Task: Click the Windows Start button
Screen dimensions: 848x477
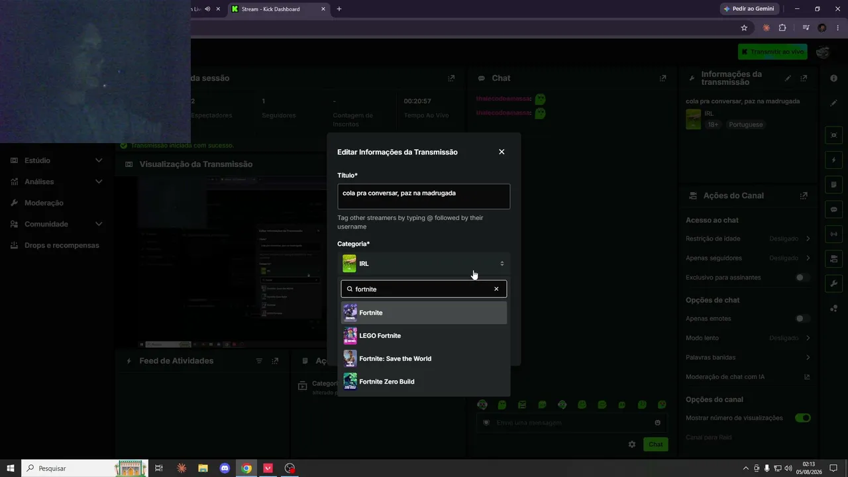Action: (11, 468)
